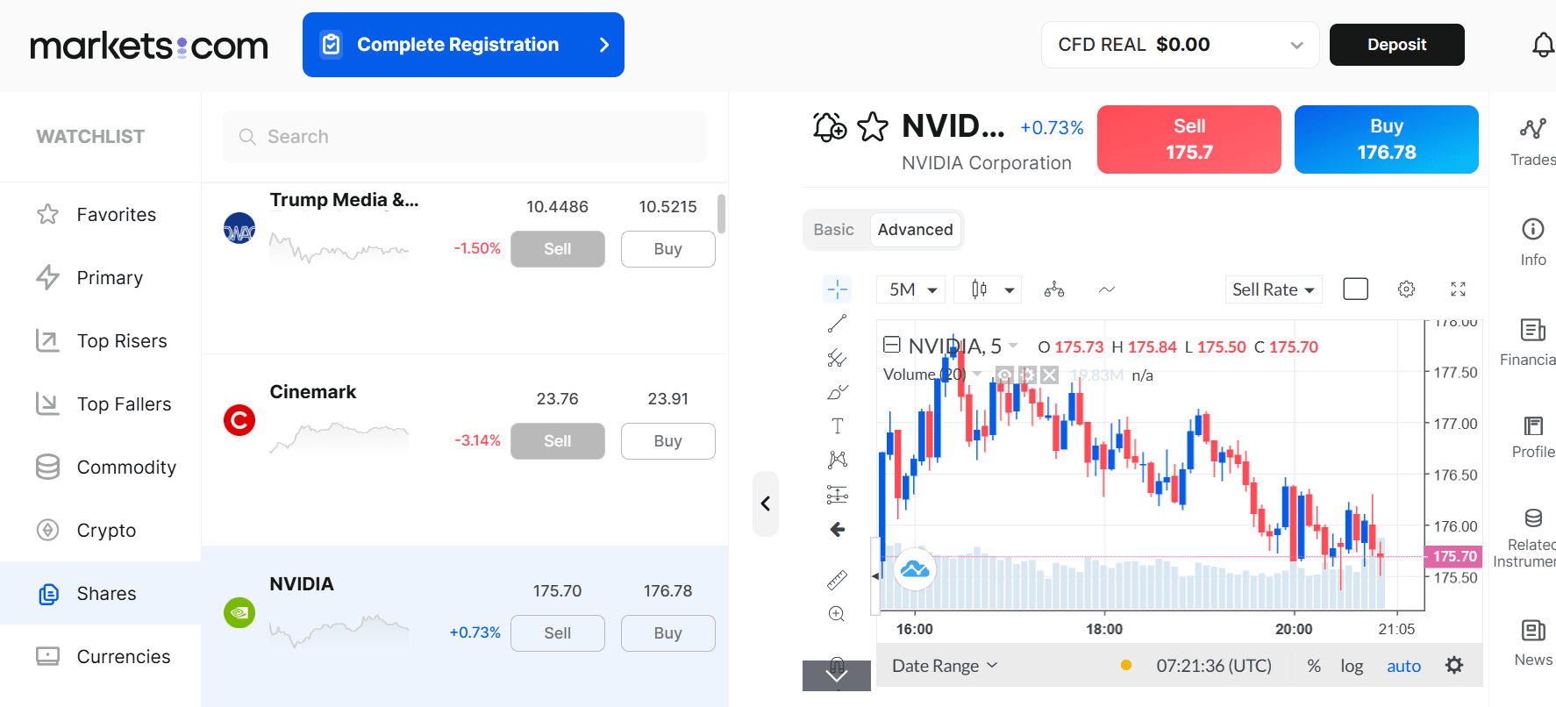Toggle the checkbox next to Sell Rate
This screenshot has width=1556, height=707.
pyautogui.click(x=1355, y=288)
